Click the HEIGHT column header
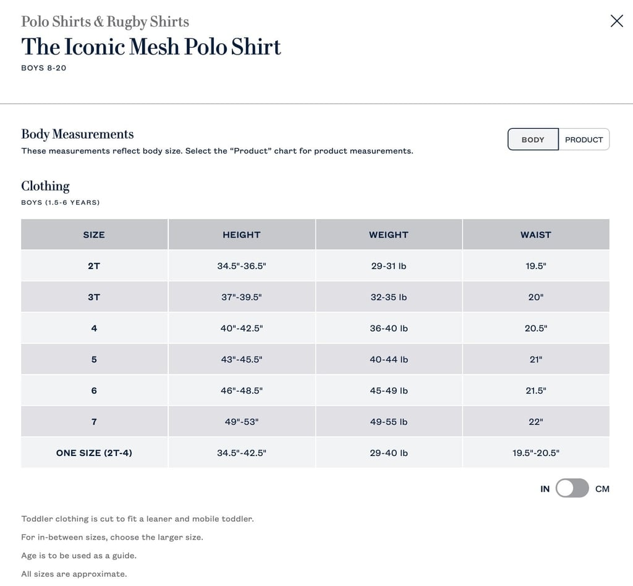The width and height of the screenshot is (633, 586). [x=242, y=235]
